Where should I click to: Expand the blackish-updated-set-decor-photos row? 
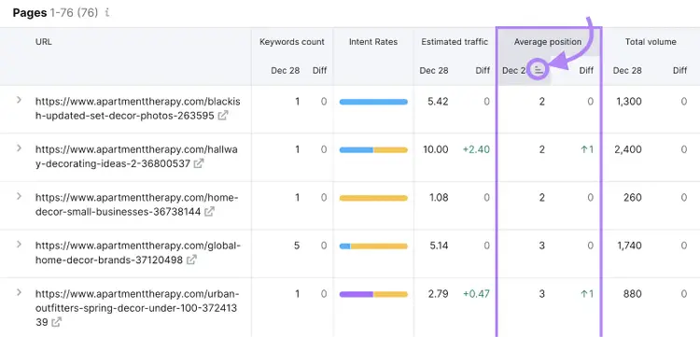tap(19, 100)
